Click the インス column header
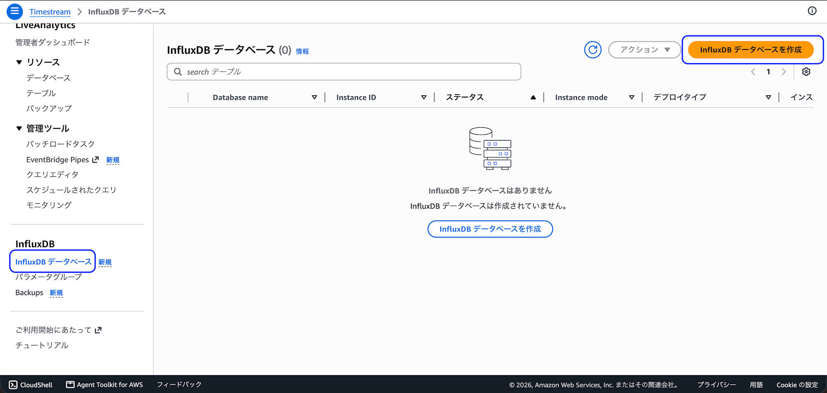The image size is (827, 393). 801,98
